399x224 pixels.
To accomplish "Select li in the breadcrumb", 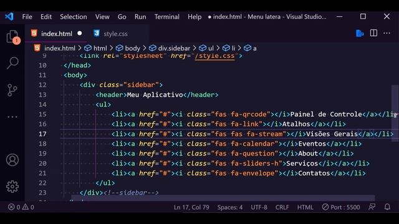I will (233, 49).
